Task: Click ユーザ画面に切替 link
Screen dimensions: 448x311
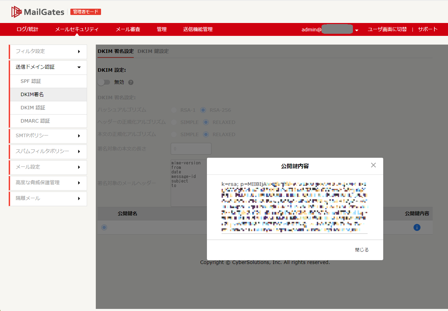Action: click(x=387, y=29)
